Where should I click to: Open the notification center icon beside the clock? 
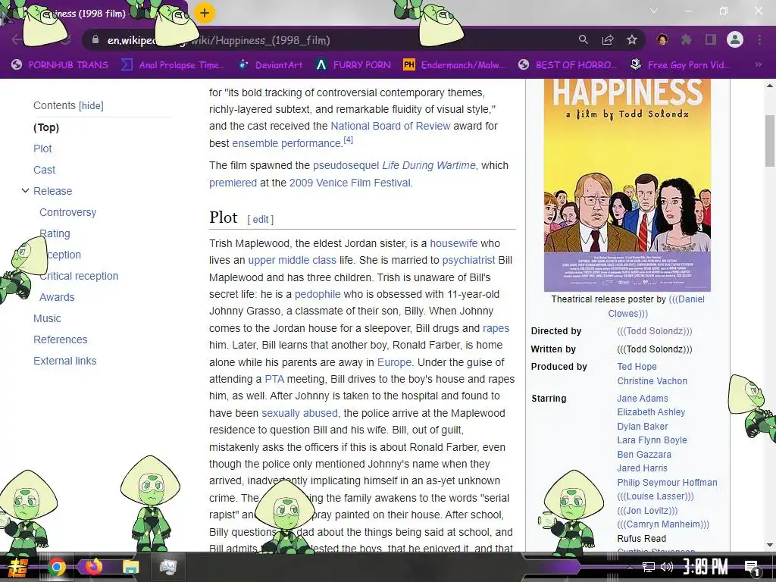(752, 568)
